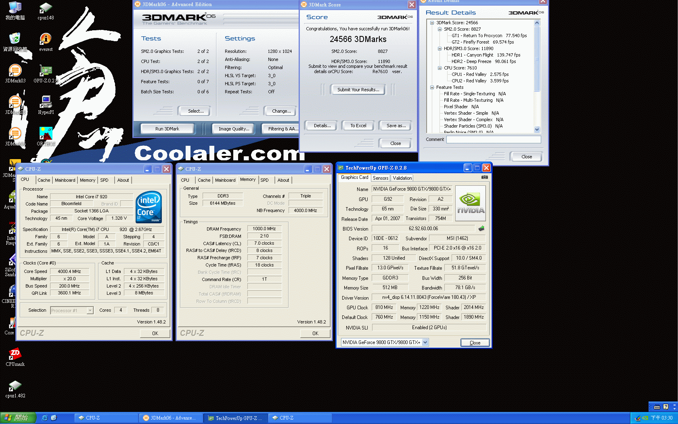Launch the GPU-Z.0.2.8 desktop shortcut
Image resolution: width=678 pixels, height=424 pixels.
click(x=46, y=73)
